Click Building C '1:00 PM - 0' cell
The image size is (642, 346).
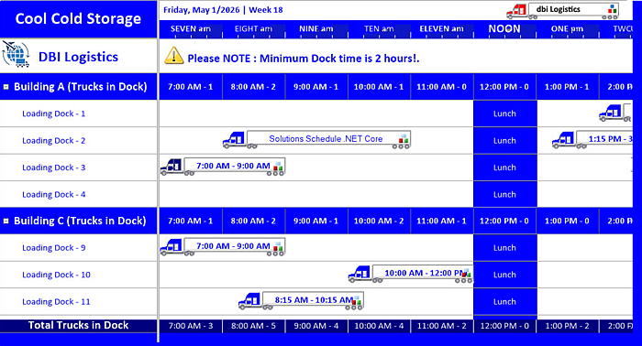(x=567, y=221)
